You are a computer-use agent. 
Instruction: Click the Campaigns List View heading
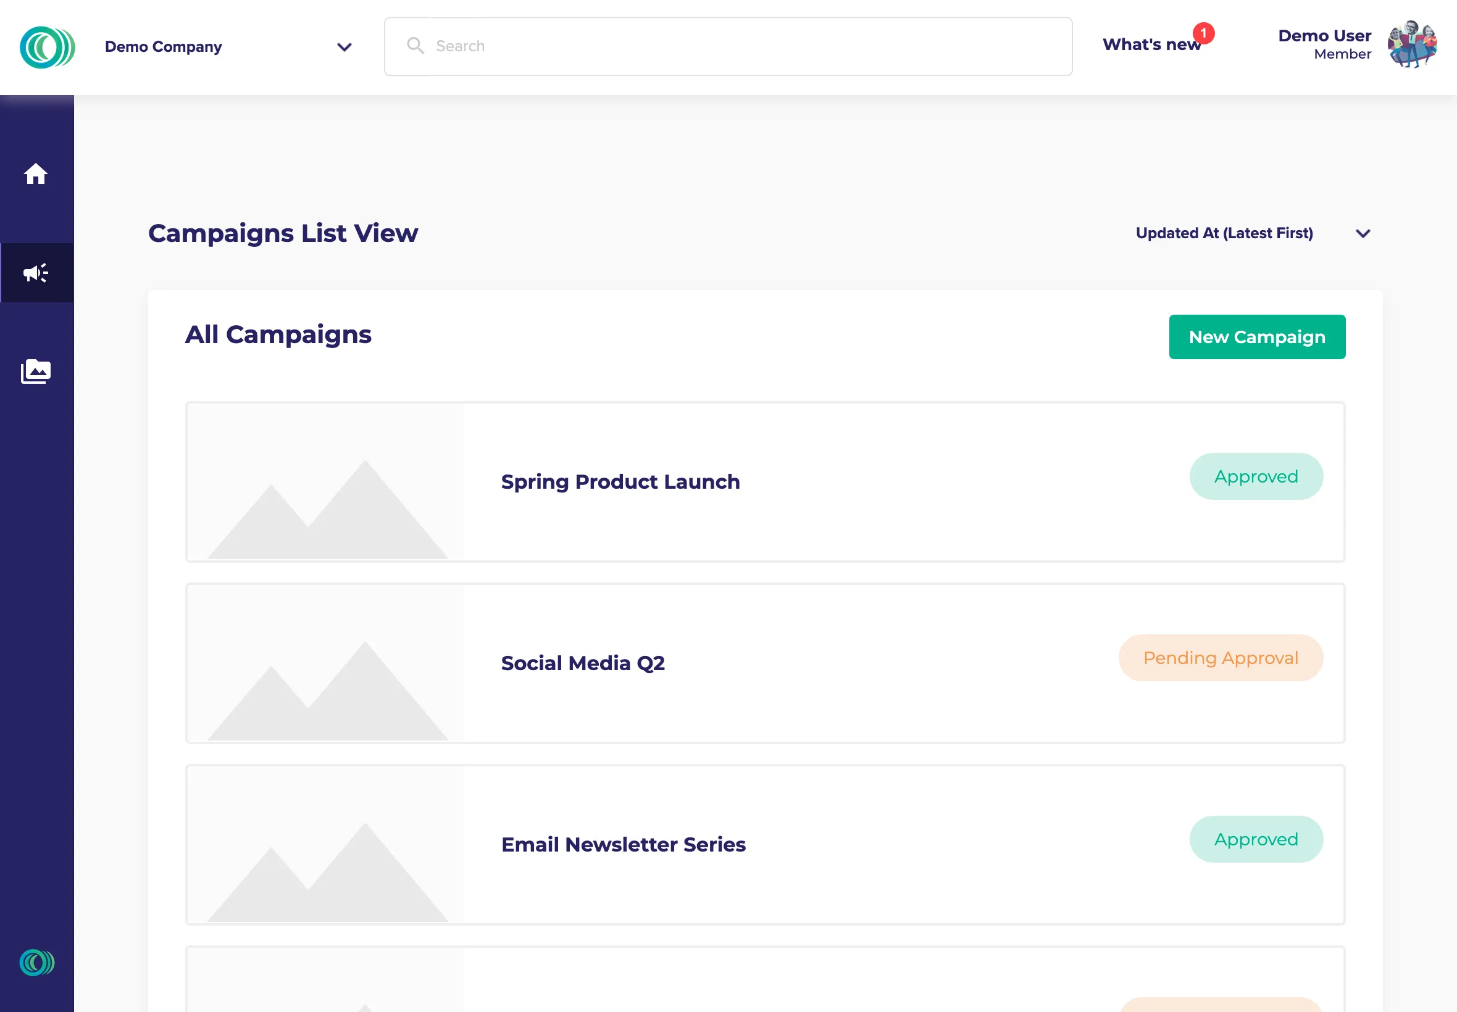click(283, 233)
